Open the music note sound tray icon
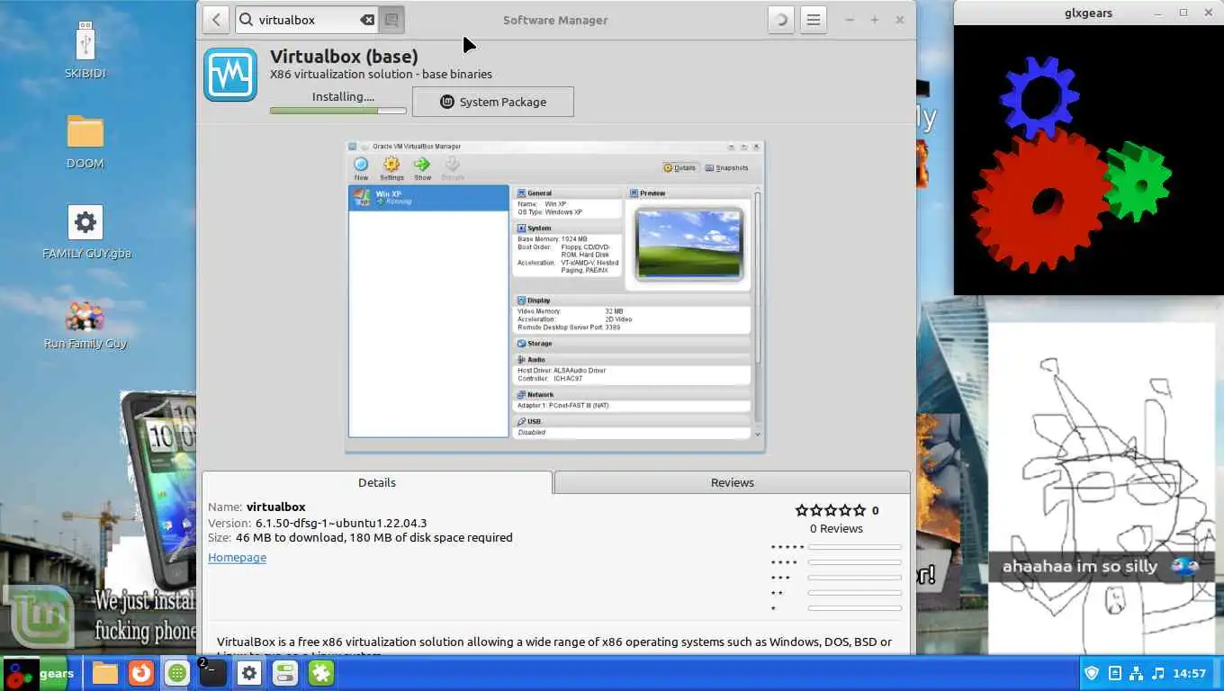 (x=1158, y=673)
